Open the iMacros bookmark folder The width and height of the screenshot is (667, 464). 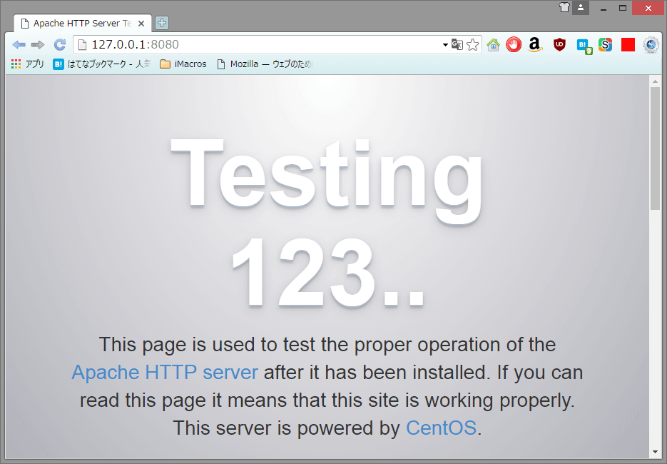point(183,64)
